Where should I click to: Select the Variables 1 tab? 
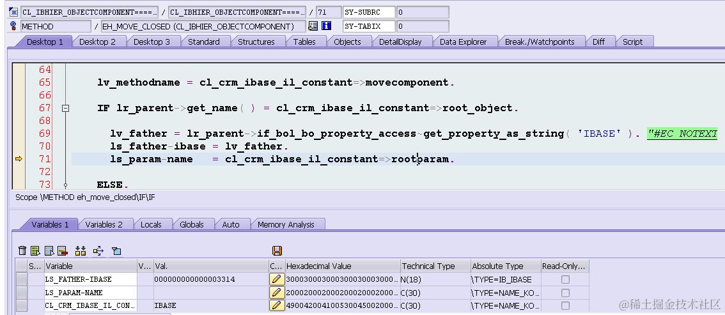[50, 224]
